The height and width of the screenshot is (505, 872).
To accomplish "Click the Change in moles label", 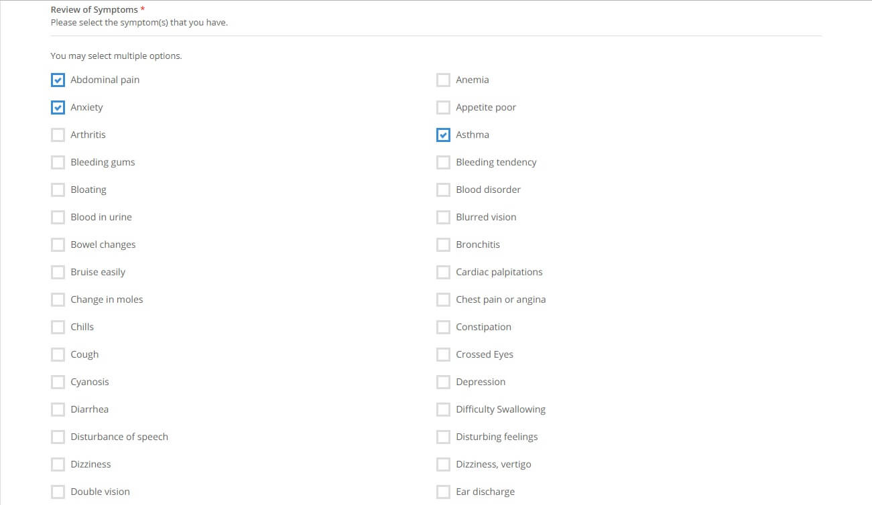I will click(107, 299).
